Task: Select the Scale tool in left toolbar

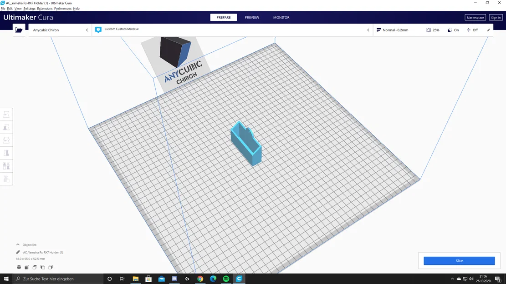Action: 6,127
